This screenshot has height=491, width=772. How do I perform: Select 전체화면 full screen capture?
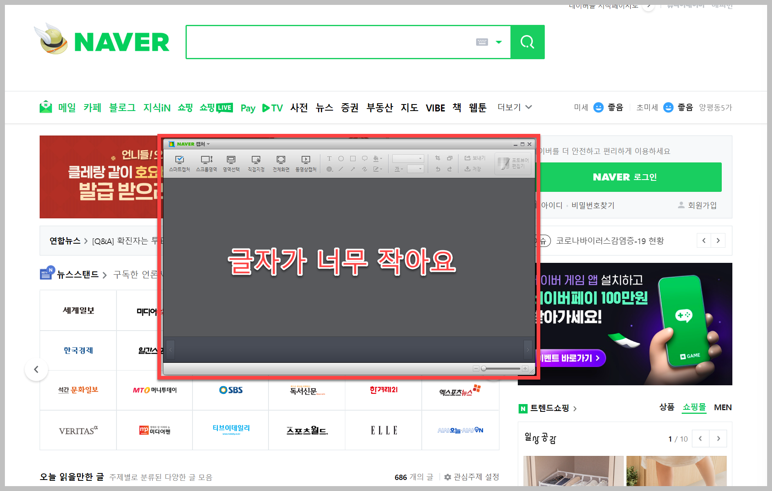pos(281,163)
